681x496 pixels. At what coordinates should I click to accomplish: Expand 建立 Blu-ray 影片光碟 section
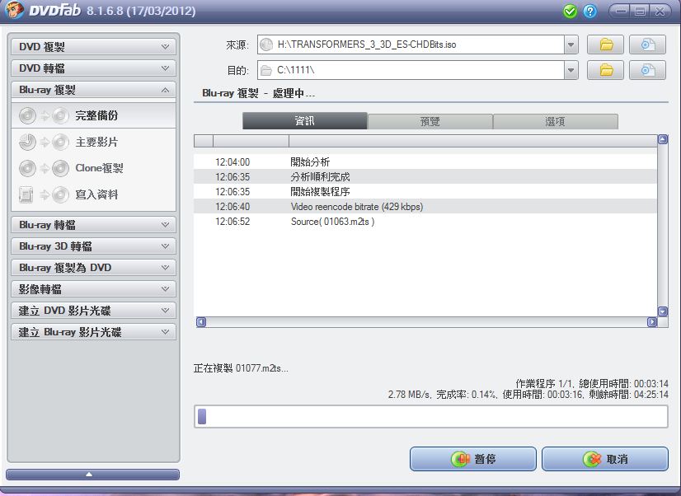tap(93, 332)
